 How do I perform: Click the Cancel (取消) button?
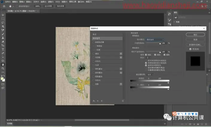(195, 40)
